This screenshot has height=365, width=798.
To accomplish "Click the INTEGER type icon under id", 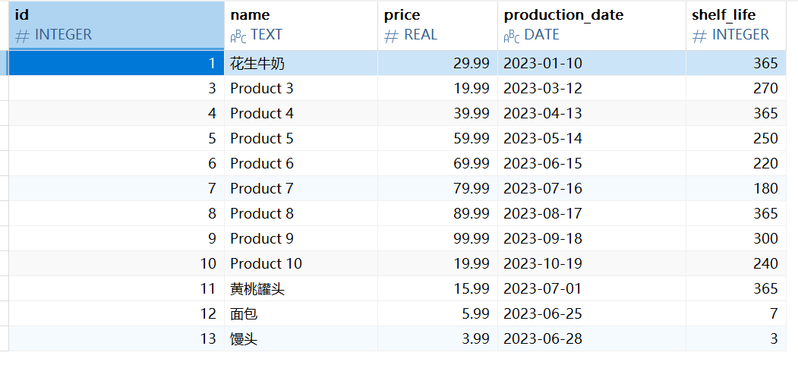I will (21, 35).
